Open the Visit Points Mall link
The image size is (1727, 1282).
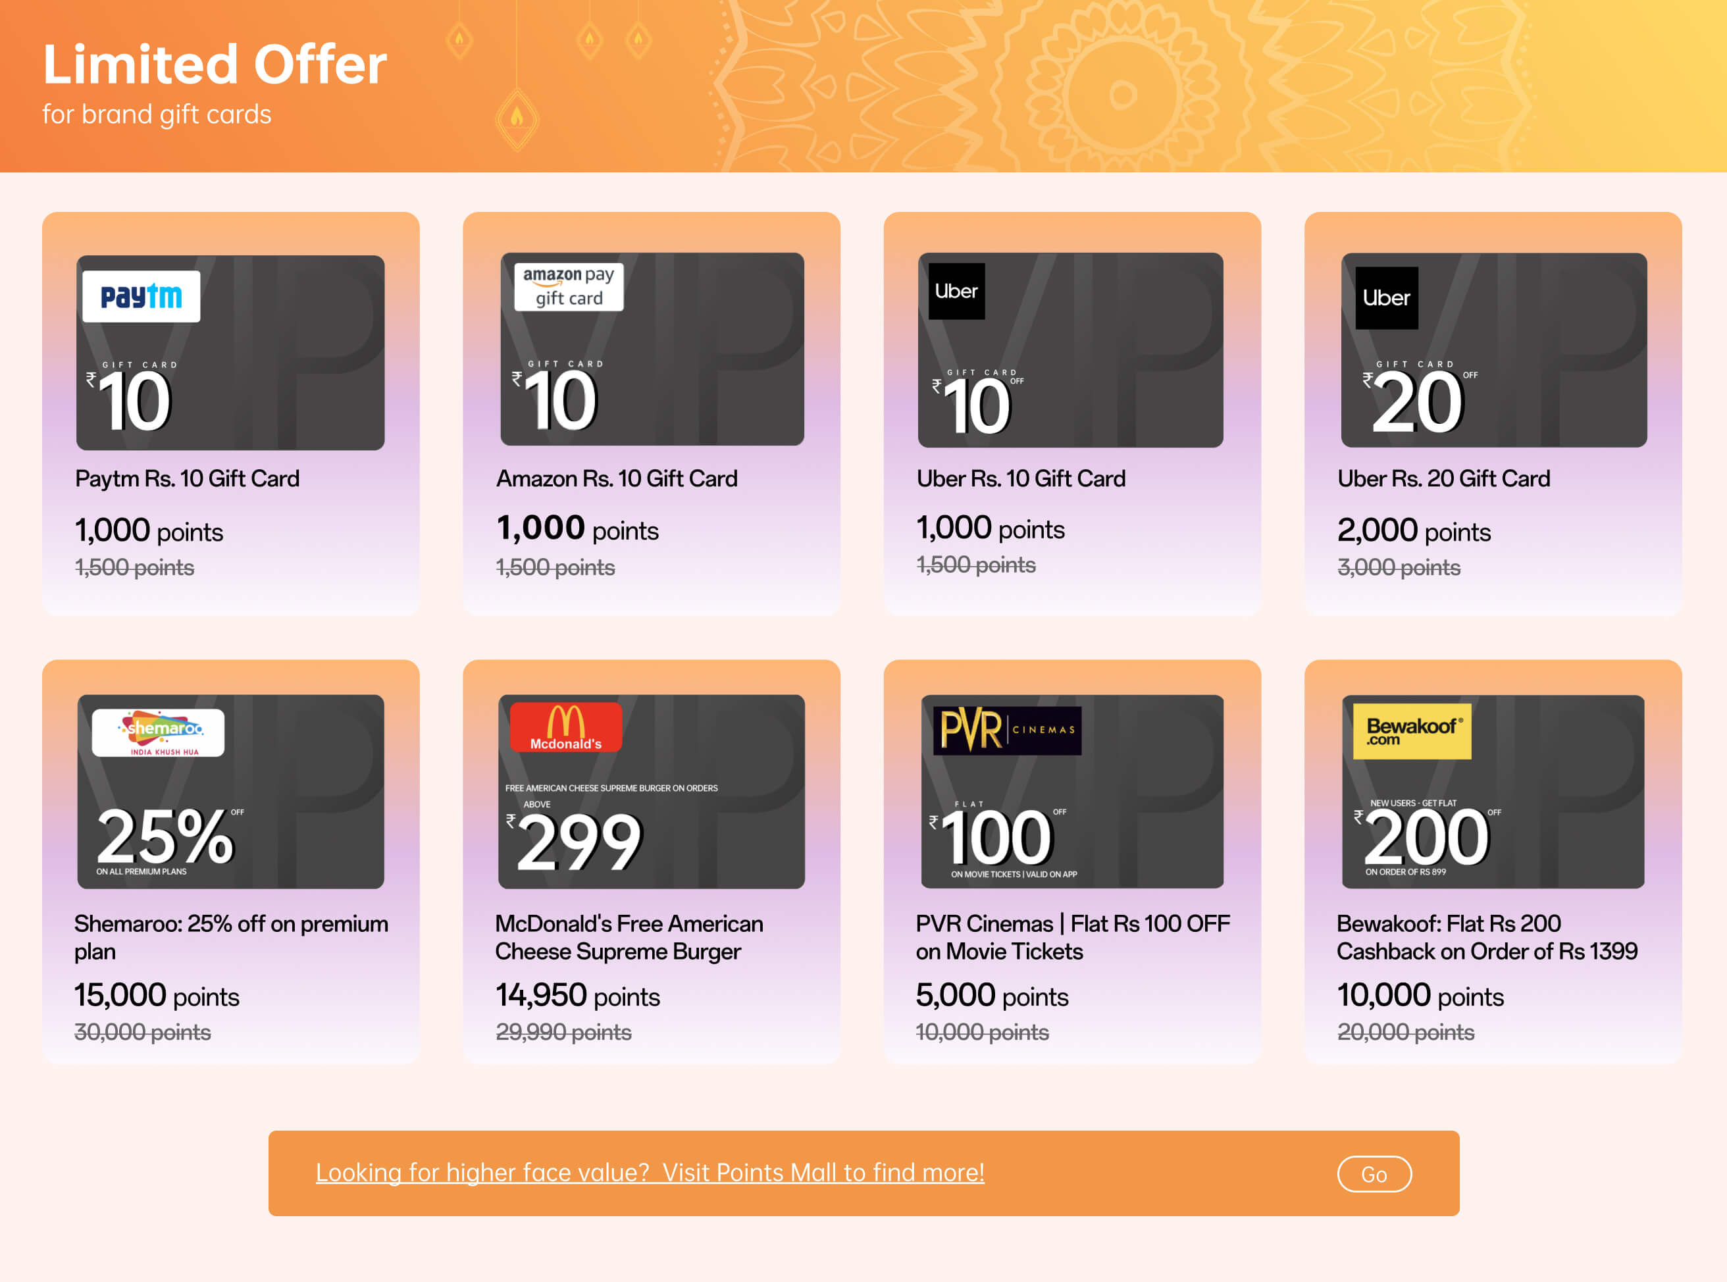(x=649, y=1172)
